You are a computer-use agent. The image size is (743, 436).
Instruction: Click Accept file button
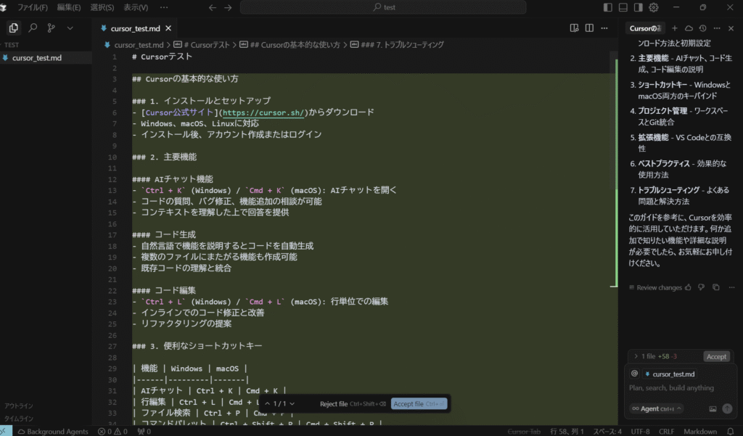coord(419,404)
